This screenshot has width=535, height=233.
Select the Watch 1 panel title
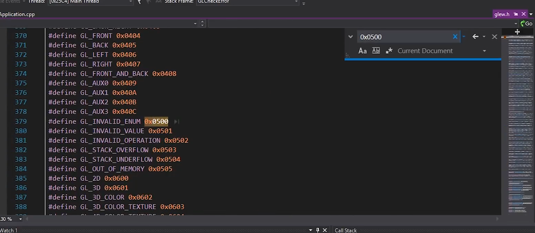click(x=9, y=230)
